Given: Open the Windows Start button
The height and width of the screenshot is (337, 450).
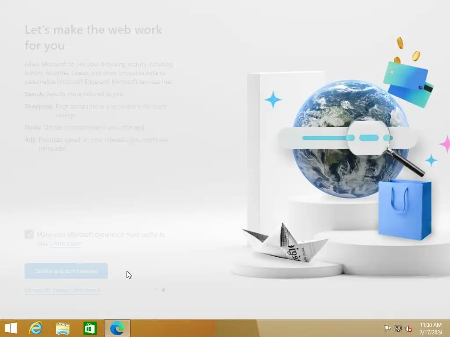Looking at the screenshot, I should pos(11,328).
